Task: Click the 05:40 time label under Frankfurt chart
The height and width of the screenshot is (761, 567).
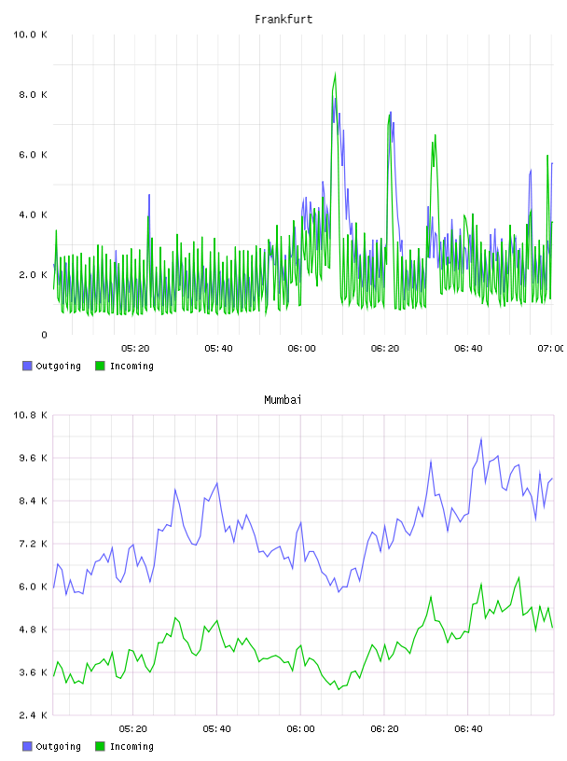Action: point(218,349)
